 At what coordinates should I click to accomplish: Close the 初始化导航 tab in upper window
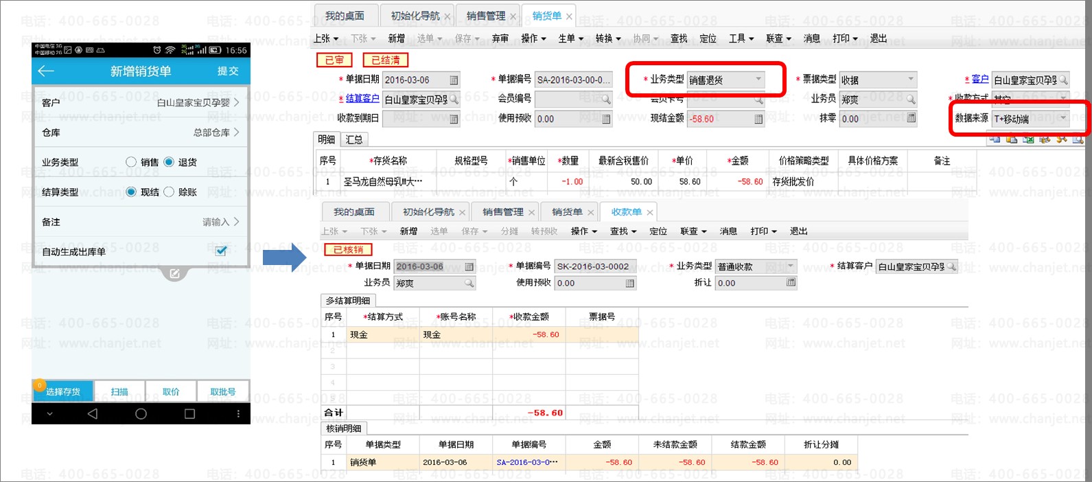pyautogui.click(x=448, y=16)
